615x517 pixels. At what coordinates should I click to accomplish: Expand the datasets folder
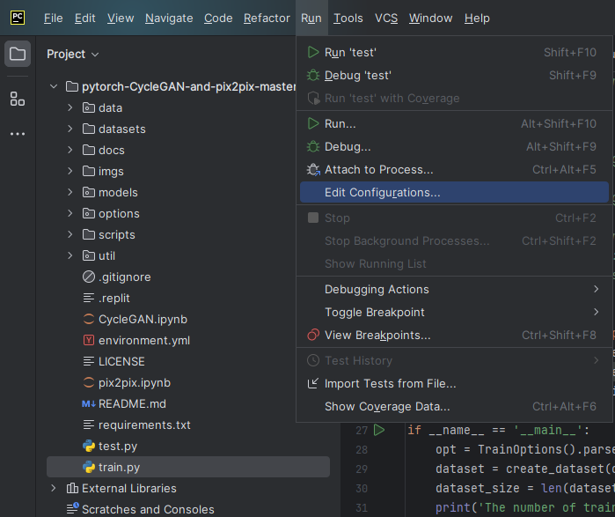tap(70, 129)
